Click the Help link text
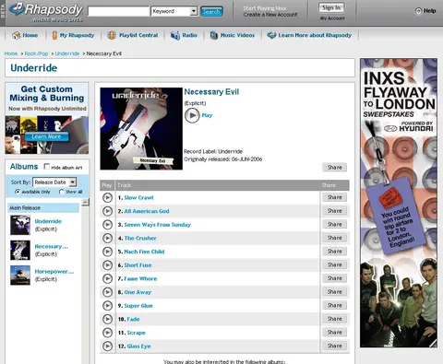 click(x=430, y=11)
